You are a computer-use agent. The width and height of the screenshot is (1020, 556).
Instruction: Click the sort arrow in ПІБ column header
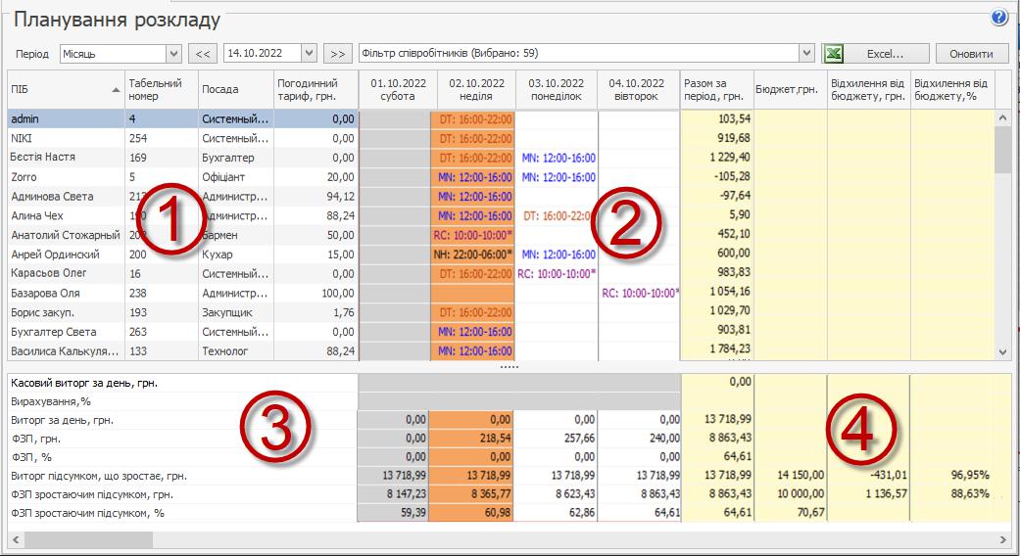[117, 89]
